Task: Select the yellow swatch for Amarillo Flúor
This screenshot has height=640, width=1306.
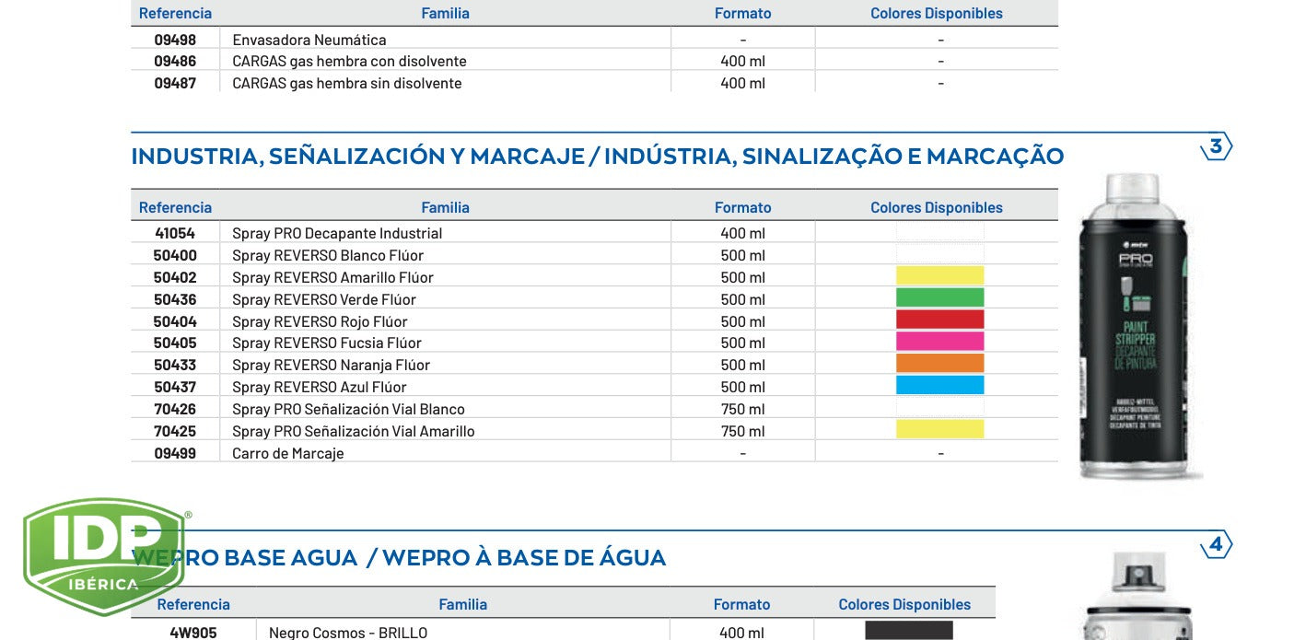Action: pyautogui.click(x=939, y=276)
